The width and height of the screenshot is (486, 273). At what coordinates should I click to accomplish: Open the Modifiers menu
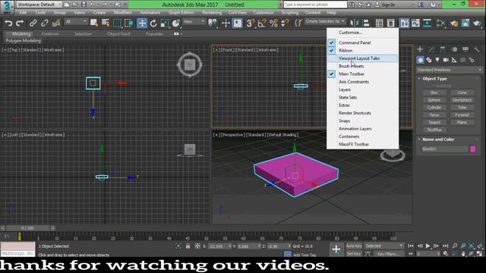pyautogui.click(x=122, y=13)
